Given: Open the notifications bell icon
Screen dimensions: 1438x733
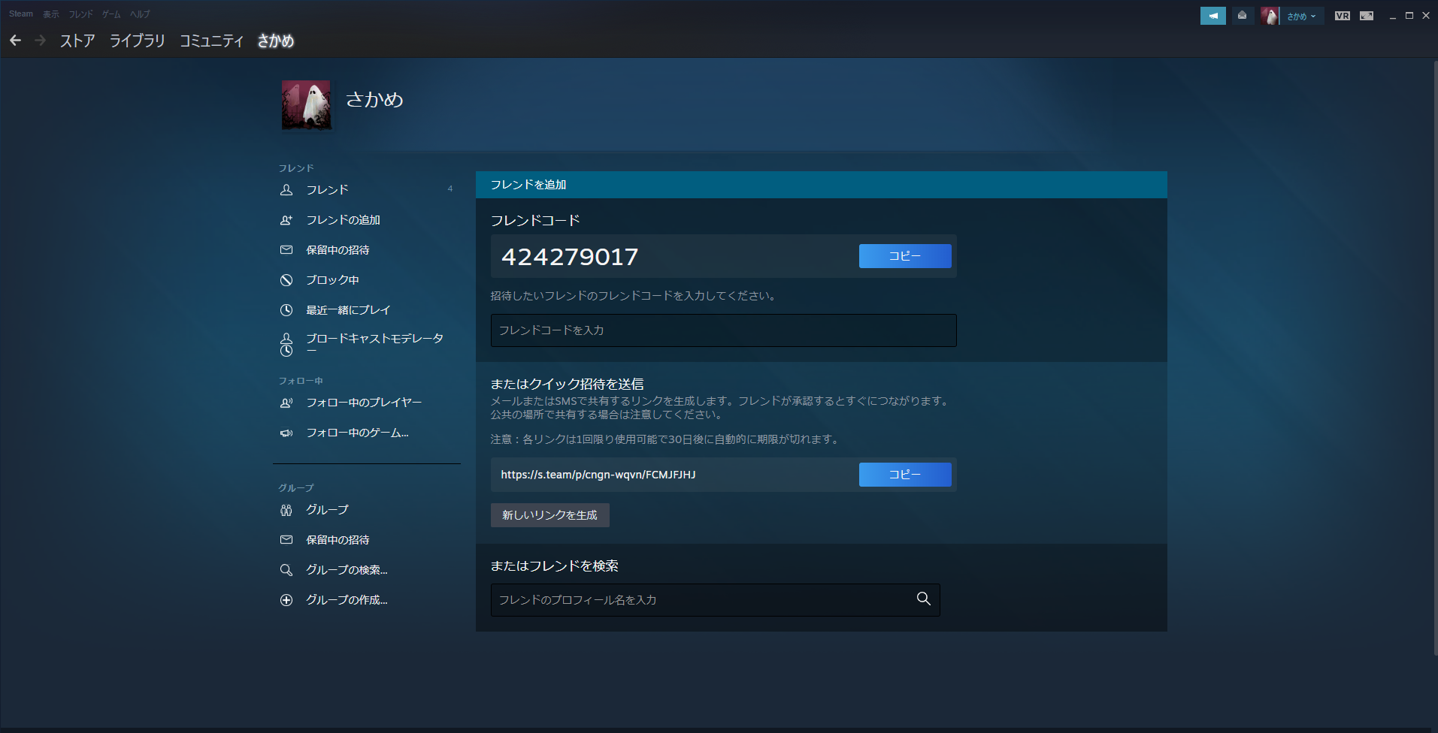Looking at the screenshot, I should click(1242, 16).
